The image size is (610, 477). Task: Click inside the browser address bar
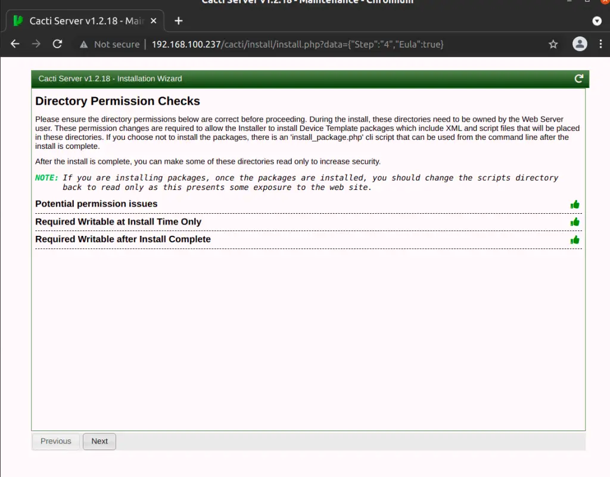(x=298, y=43)
